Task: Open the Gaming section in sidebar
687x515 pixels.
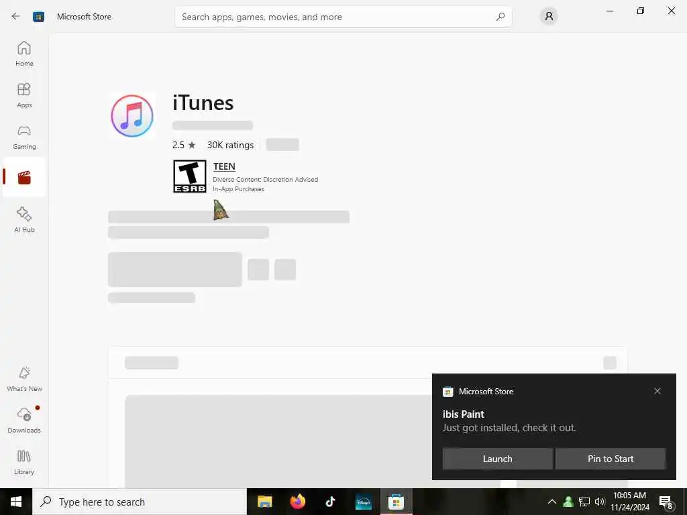Action: [x=24, y=137]
